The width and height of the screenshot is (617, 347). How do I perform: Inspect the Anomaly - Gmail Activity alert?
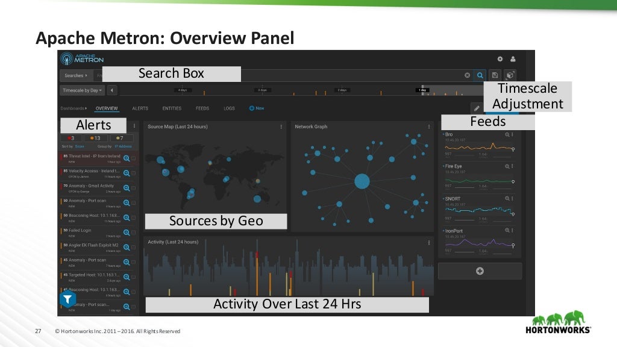pyautogui.click(x=127, y=188)
